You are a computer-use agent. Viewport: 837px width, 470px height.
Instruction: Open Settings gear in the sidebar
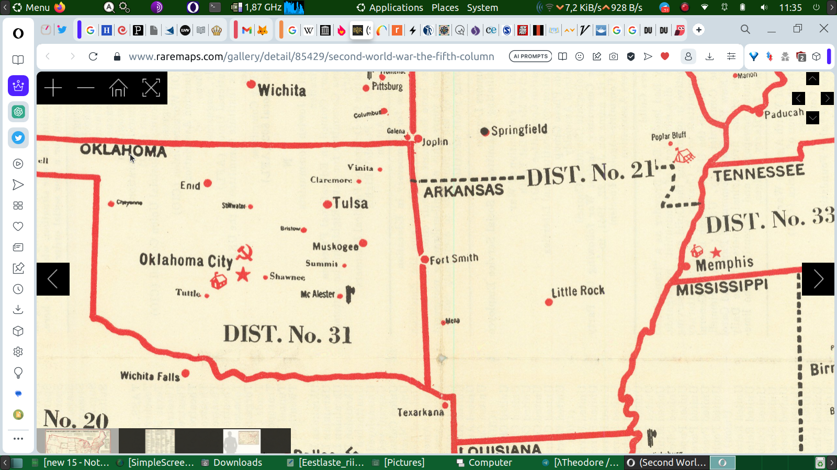point(18,352)
